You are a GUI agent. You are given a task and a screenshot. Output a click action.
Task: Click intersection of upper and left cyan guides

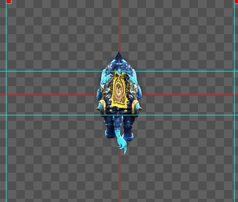[6, 71]
